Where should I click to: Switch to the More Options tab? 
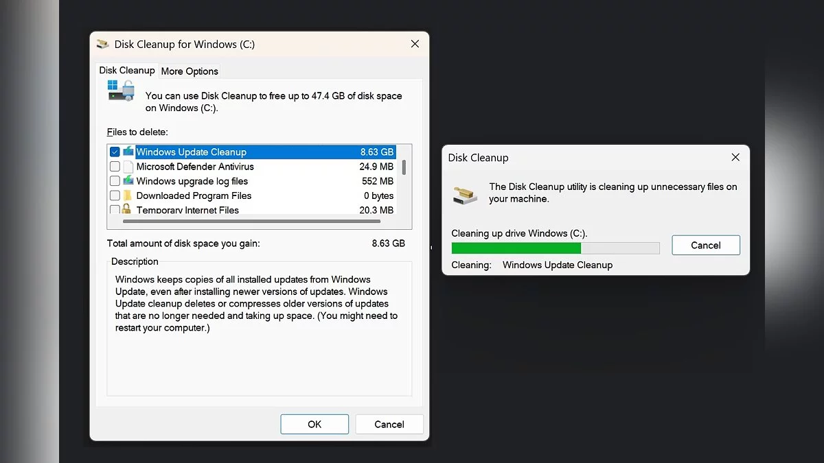(190, 71)
